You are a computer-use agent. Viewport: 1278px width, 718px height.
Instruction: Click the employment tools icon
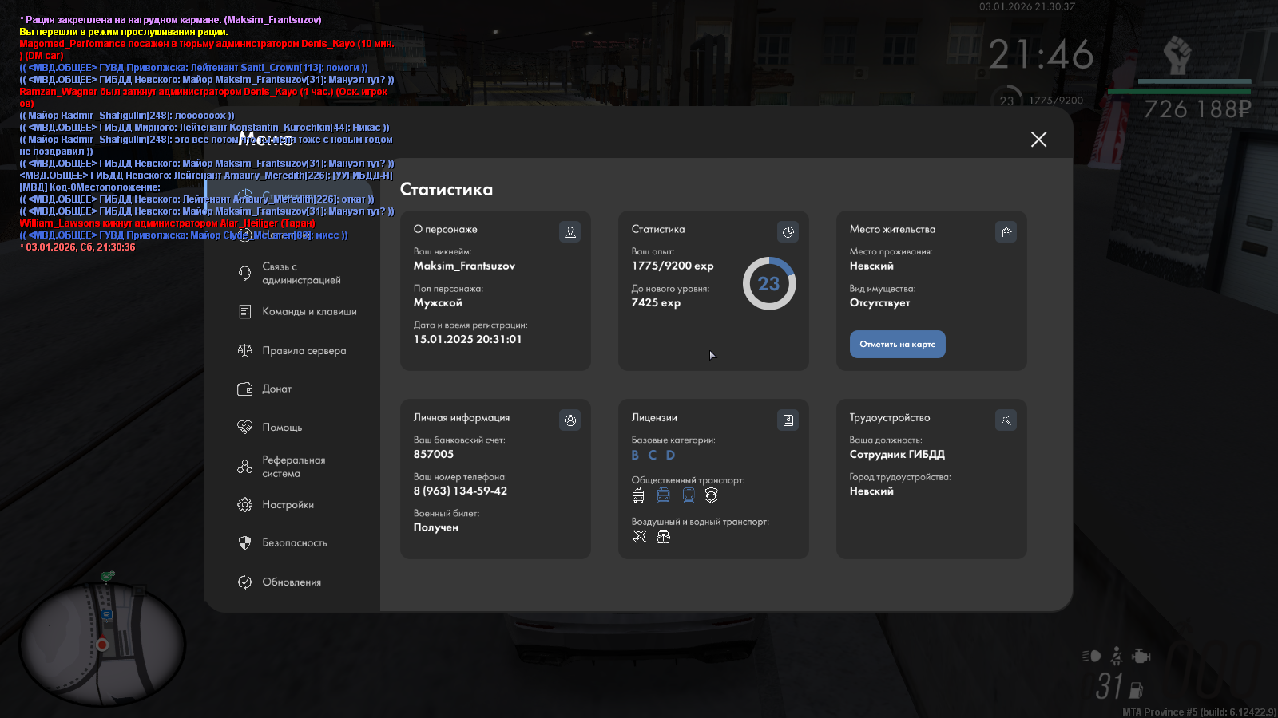1006,420
